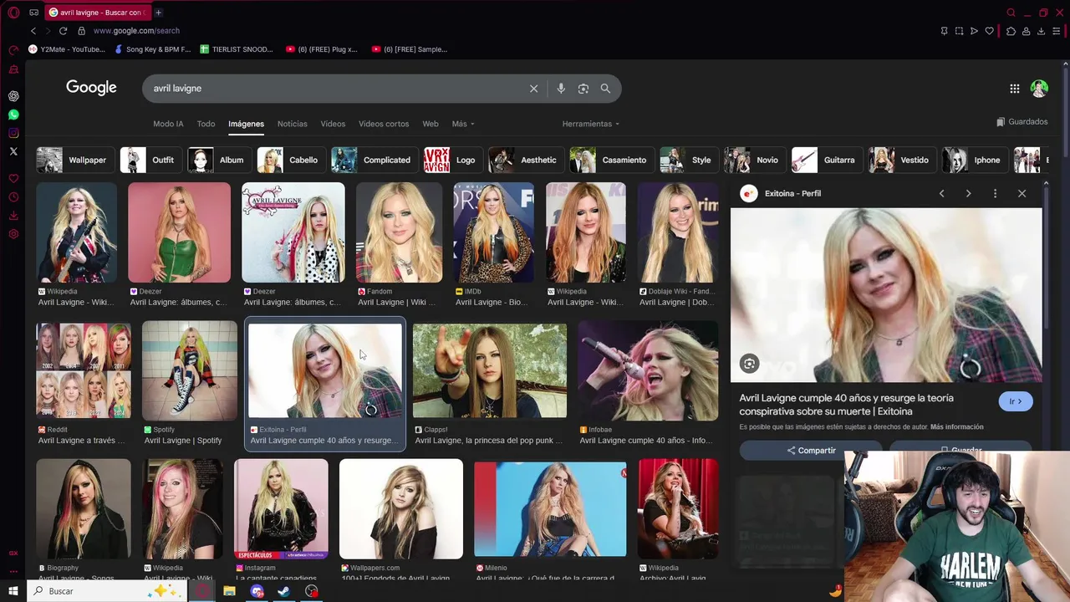Open Song Key & BPM bookmark
Image resolution: width=1070 pixels, height=602 pixels.
click(x=152, y=49)
